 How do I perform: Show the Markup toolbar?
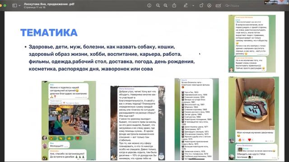pos(209,5)
